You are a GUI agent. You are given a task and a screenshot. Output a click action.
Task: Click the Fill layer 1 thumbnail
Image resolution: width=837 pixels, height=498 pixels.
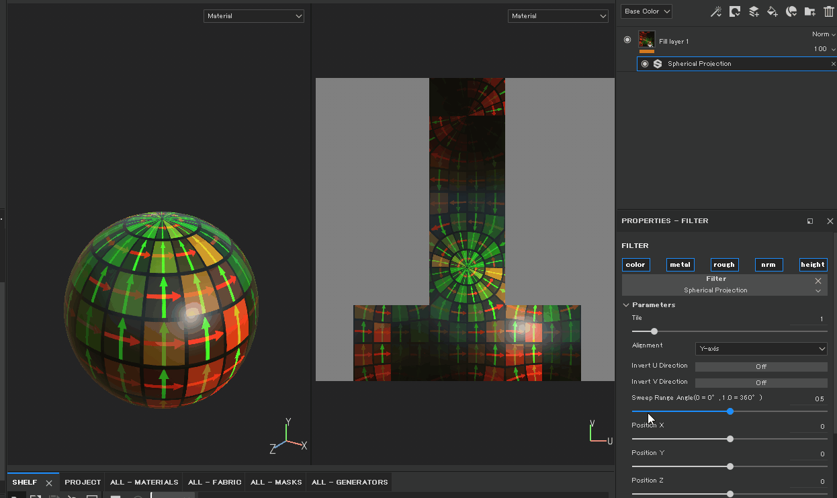pyautogui.click(x=646, y=40)
